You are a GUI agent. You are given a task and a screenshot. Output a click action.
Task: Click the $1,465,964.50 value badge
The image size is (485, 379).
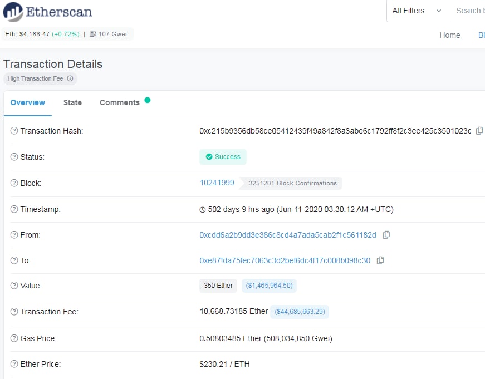[x=269, y=286]
